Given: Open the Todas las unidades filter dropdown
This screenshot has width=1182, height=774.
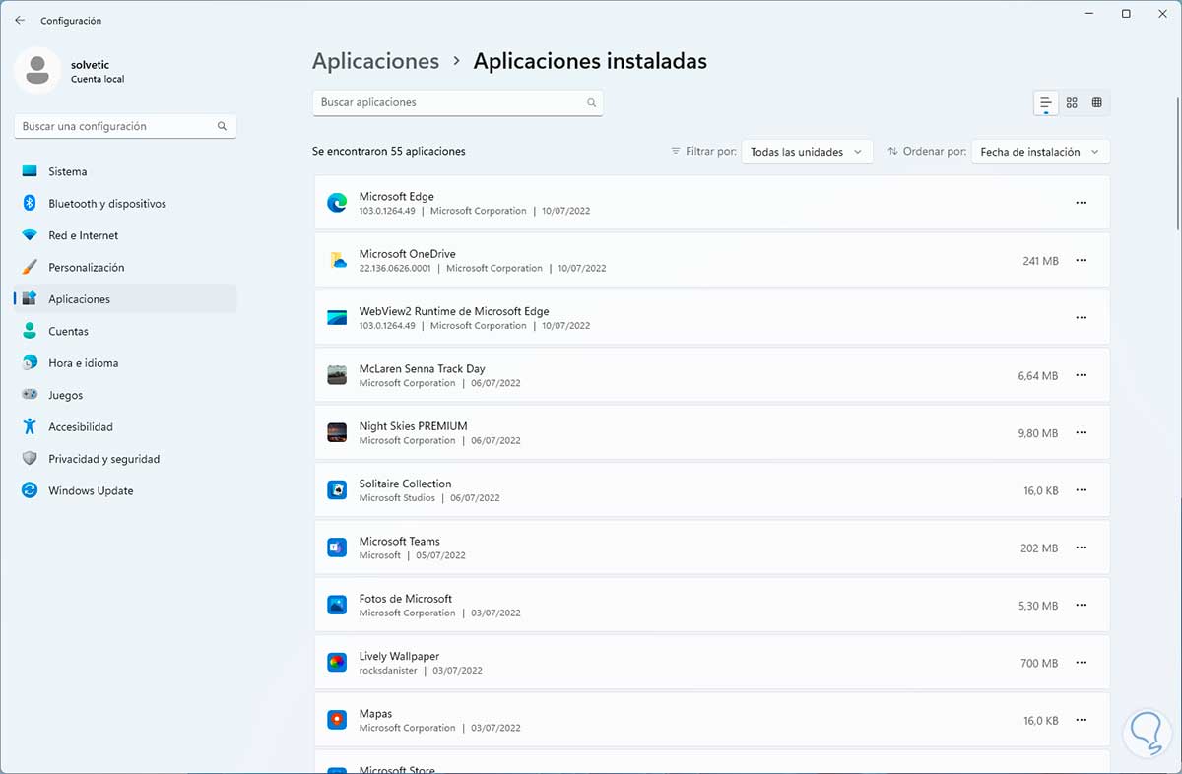Looking at the screenshot, I should (x=807, y=152).
